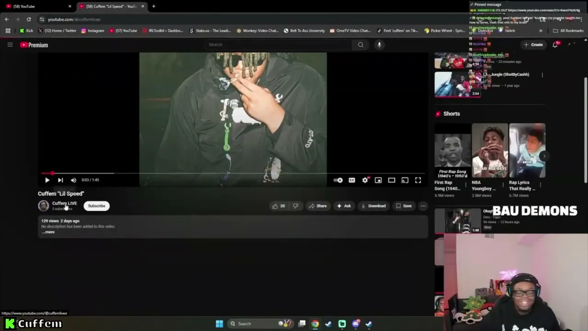Open Instagram bookmark

coord(92,31)
